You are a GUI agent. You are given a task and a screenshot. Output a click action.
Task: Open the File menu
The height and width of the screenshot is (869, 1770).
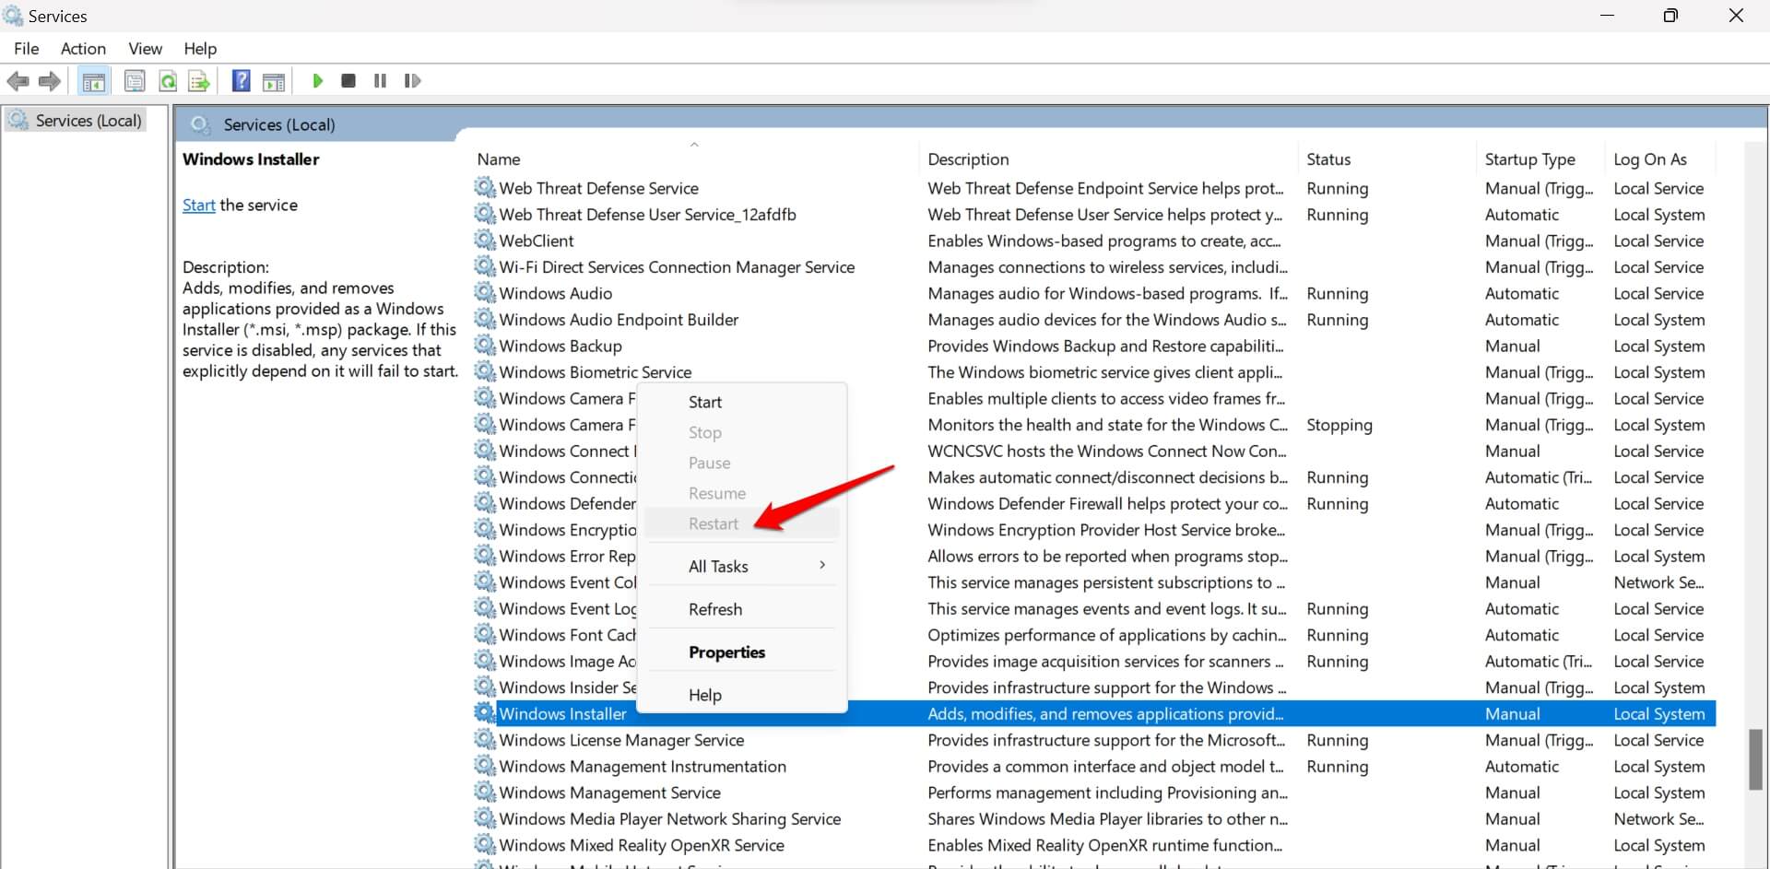27,49
